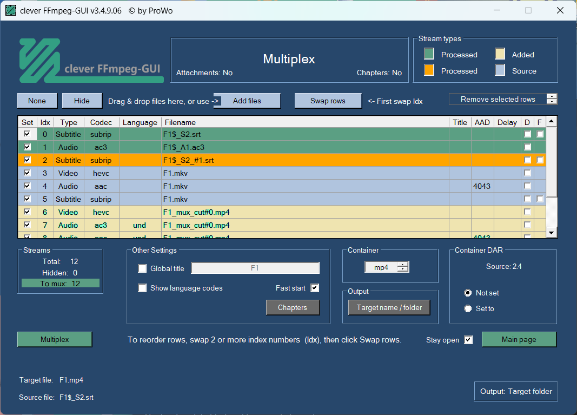Click the Global title input field
The height and width of the screenshot is (415, 577).
pos(255,268)
